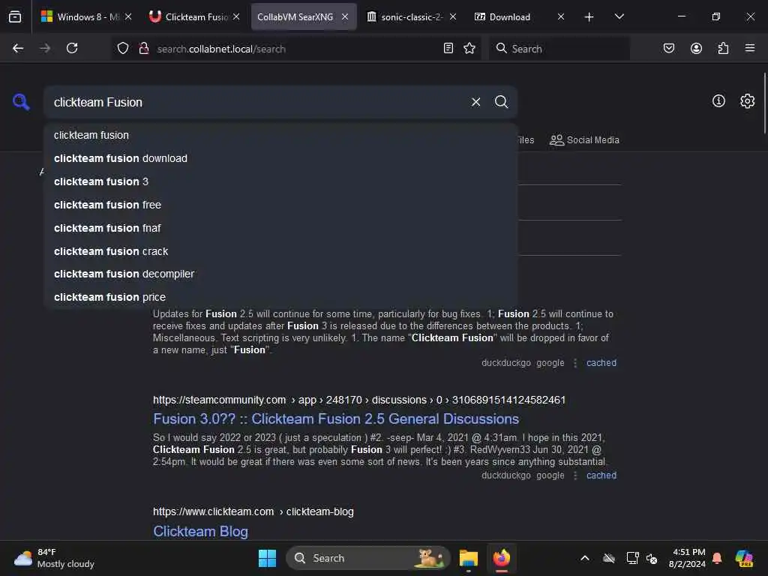Open the extensions puzzle icon

(723, 49)
